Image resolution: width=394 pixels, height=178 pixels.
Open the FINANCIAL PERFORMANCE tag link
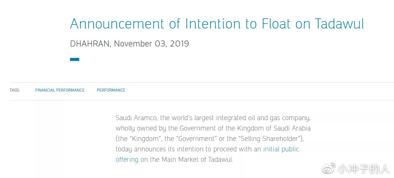(60, 90)
